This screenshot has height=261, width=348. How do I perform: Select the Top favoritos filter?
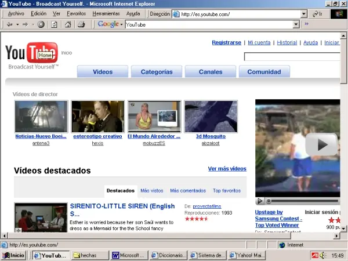tap(227, 191)
